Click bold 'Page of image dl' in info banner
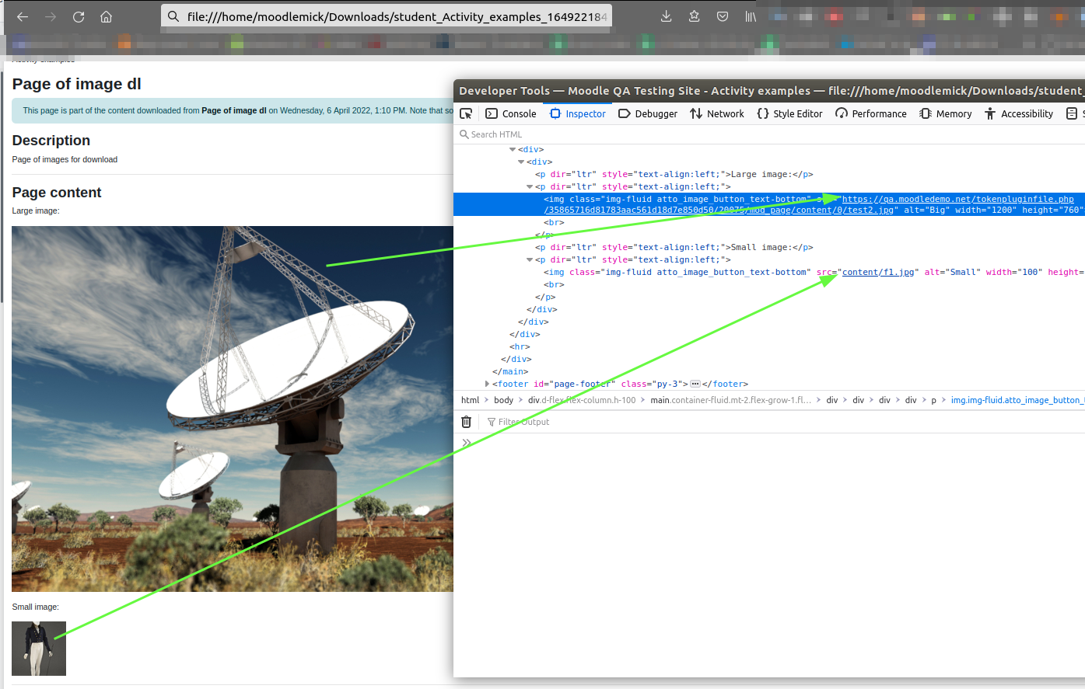The image size is (1085, 689). point(234,110)
